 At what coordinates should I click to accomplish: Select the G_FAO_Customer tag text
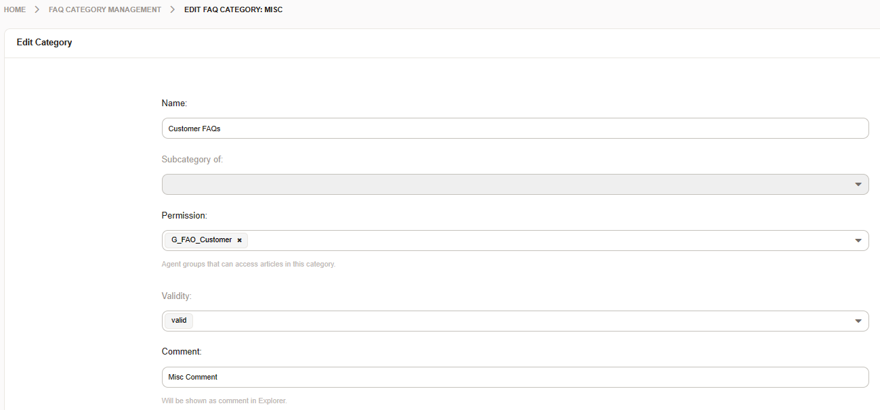pos(201,240)
